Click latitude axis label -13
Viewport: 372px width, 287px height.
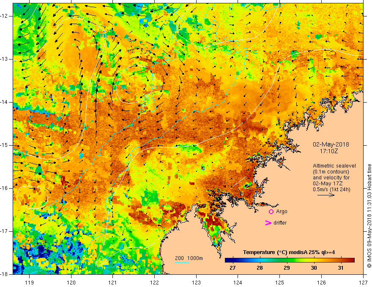tap(4, 59)
